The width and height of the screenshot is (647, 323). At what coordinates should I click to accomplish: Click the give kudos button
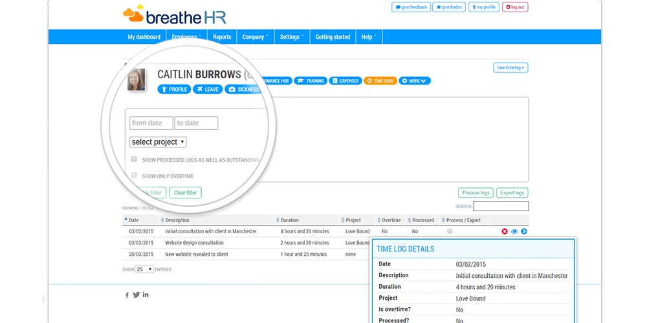(450, 7)
